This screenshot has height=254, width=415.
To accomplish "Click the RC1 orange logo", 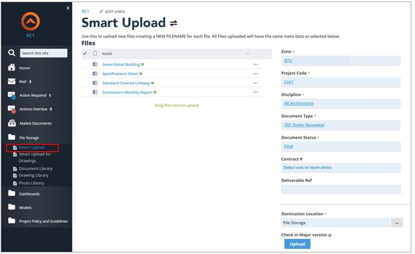I will coord(31,21).
